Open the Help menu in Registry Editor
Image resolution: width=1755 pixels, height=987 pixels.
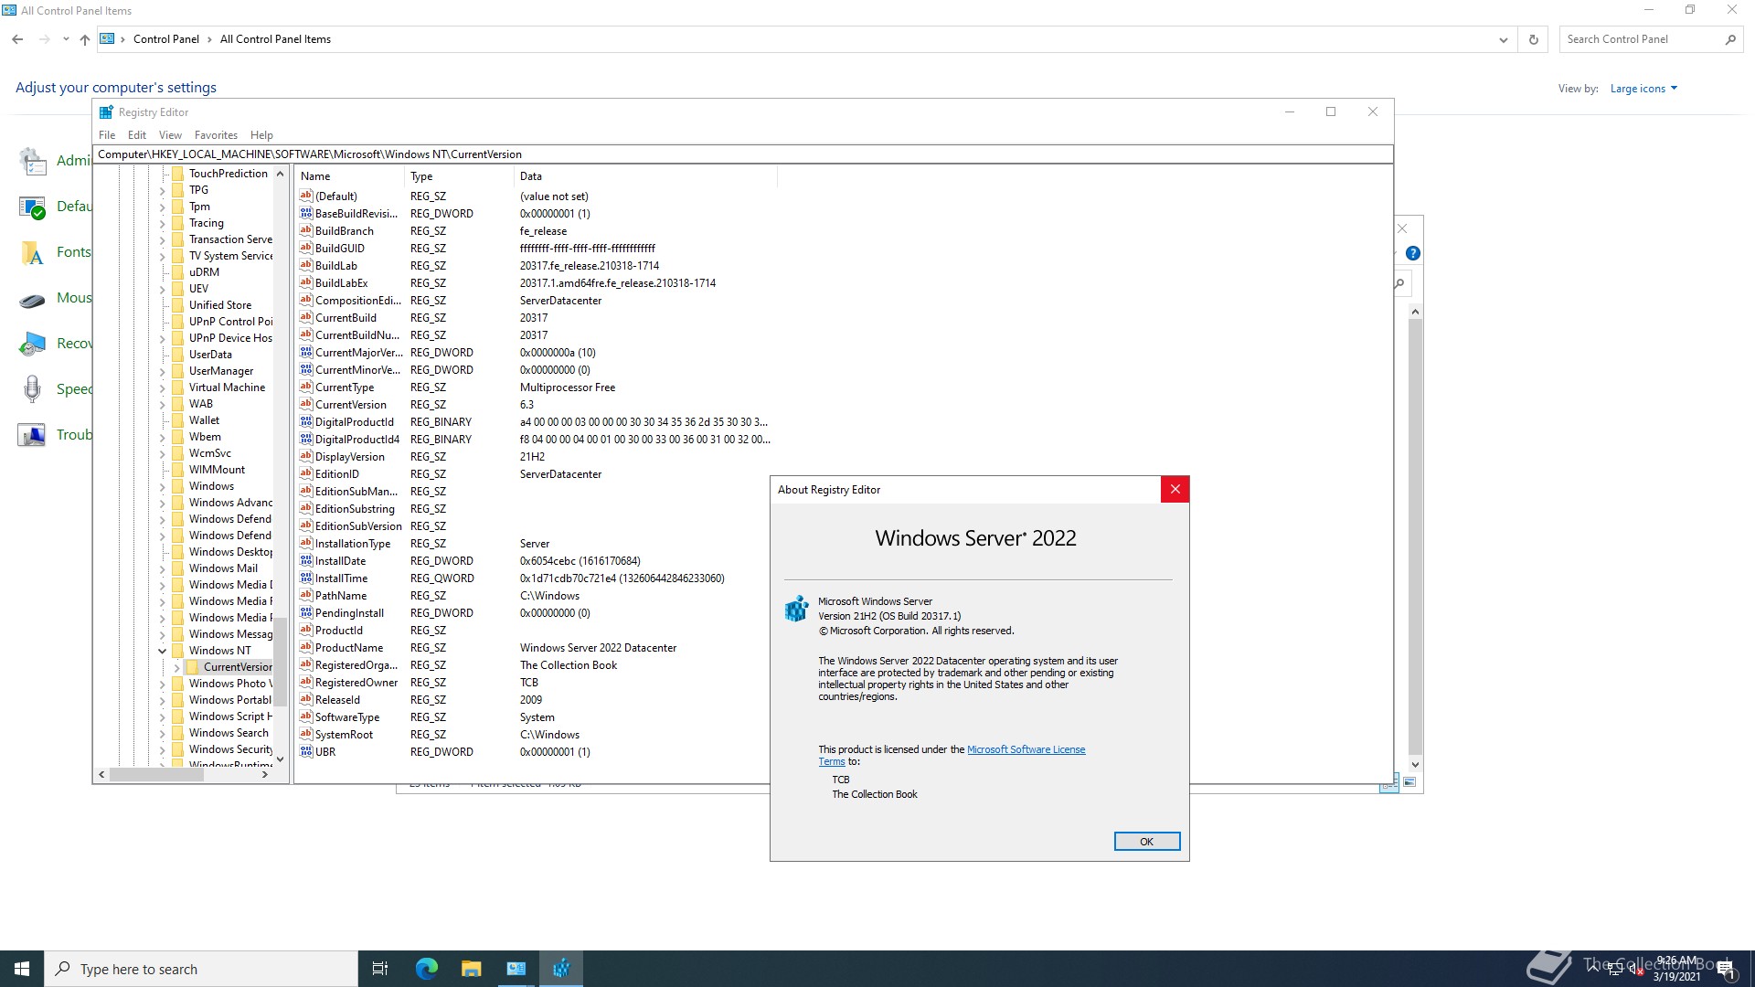pyautogui.click(x=261, y=135)
